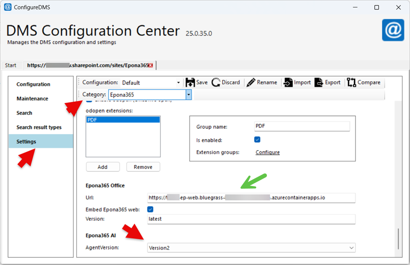Maximize the ConfigureDMS window
This screenshot has width=410, height=265.
coord(376,7)
